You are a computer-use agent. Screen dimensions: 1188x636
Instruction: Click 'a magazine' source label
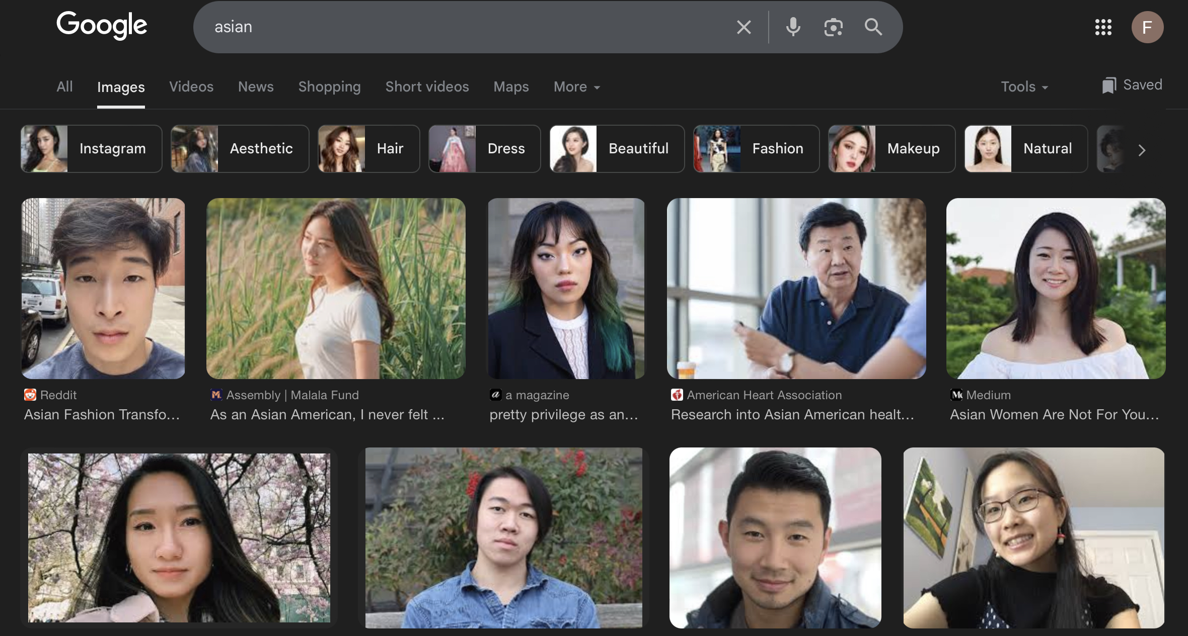click(537, 395)
